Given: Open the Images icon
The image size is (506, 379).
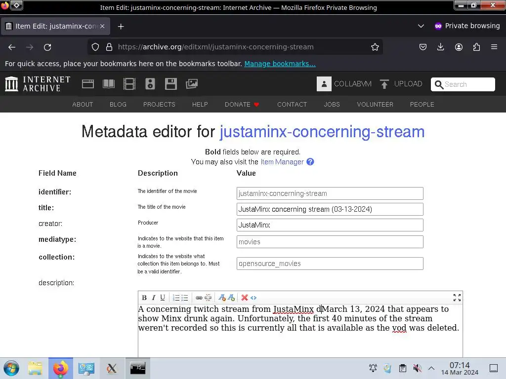Looking at the screenshot, I should (192, 84).
